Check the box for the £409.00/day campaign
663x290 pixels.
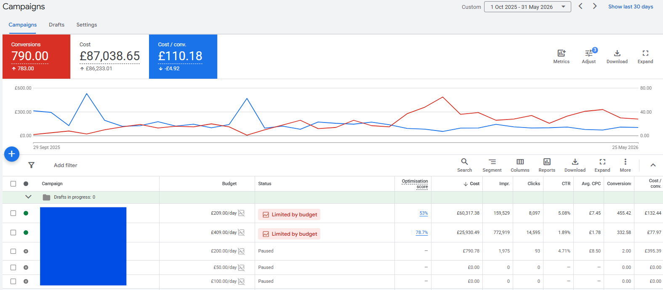tap(13, 232)
